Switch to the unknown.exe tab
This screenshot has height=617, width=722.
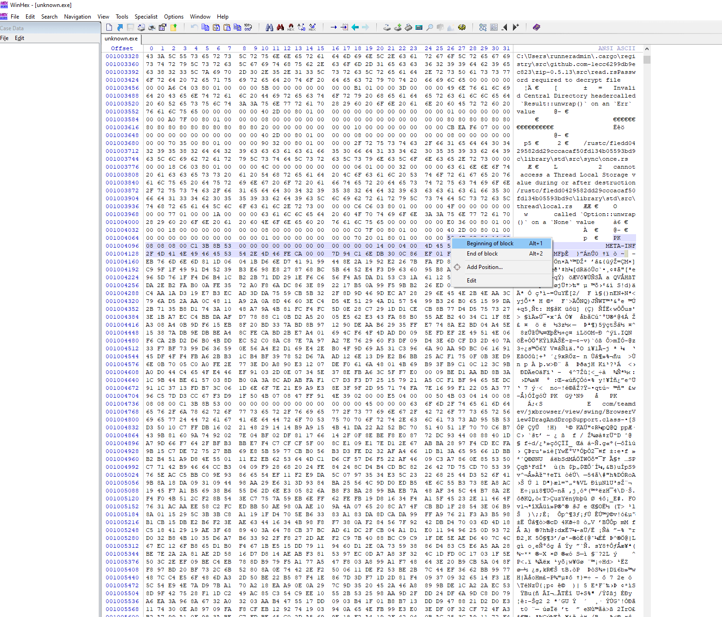tap(121, 39)
